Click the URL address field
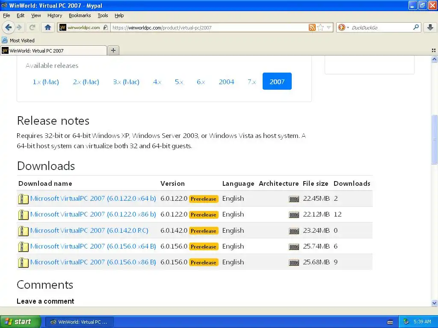 [210, 27]
